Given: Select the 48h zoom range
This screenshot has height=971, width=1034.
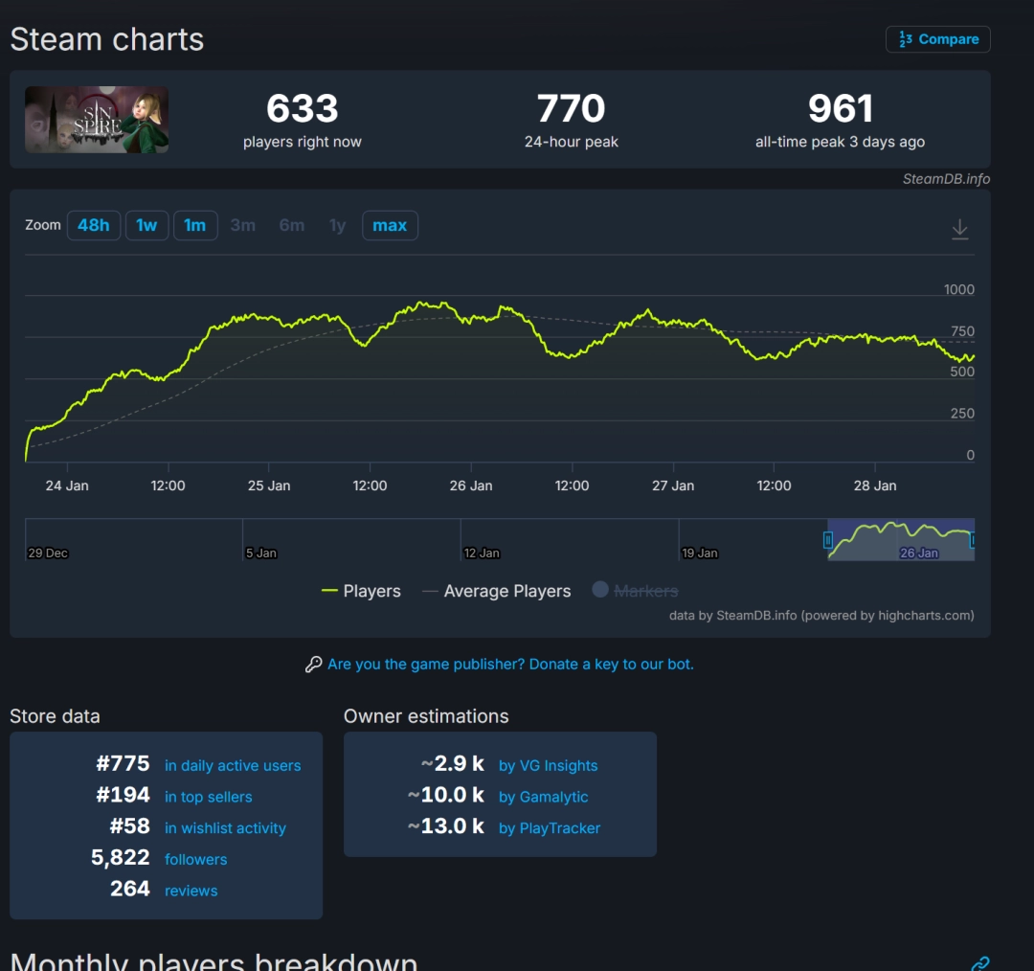Looking at the screenshot, I should (93, 225).
